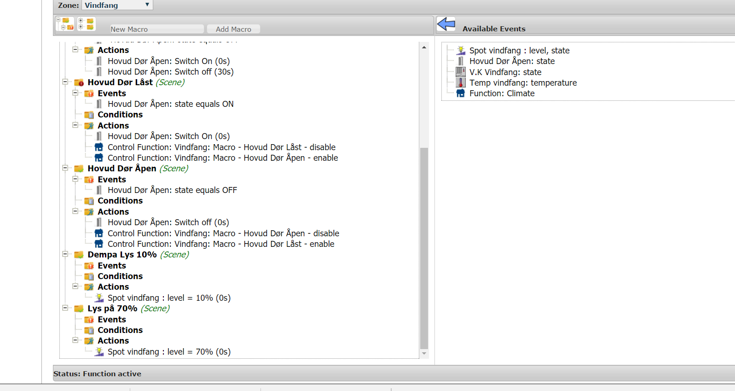This screenshot has width=735, height=391.
Task: Click the macro tree vertical scrollbar thumb
Action: pyautogui.click(x=424, y=248)
